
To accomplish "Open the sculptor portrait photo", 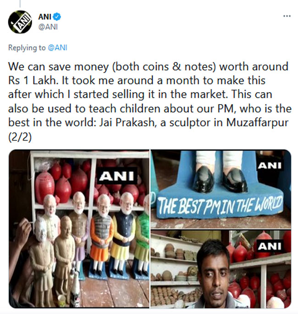I will [221, 269].
